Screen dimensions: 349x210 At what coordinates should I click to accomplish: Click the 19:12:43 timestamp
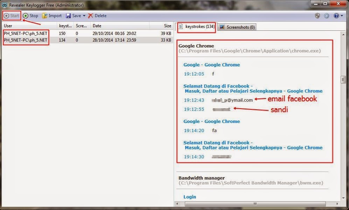click(x=194, y=100)
